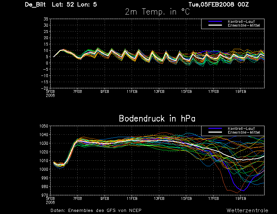The image size is (277, 214).
Task: Click the white Ensemble-Mittel line in temperature legend
Action: 215,25
